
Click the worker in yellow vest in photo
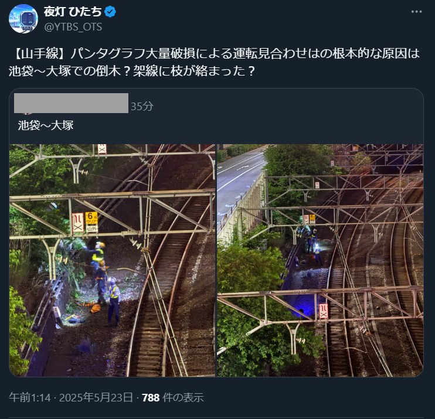tap(114, 301)
